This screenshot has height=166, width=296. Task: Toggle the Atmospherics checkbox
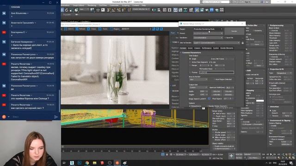190,106
